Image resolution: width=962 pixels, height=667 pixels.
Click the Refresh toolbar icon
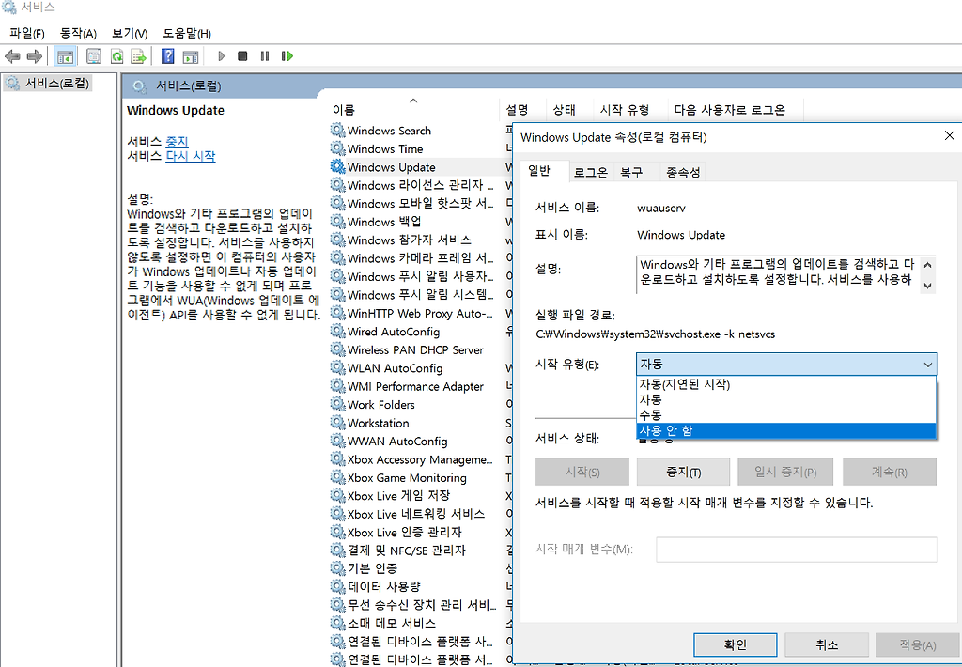click(x=116, y=56)
